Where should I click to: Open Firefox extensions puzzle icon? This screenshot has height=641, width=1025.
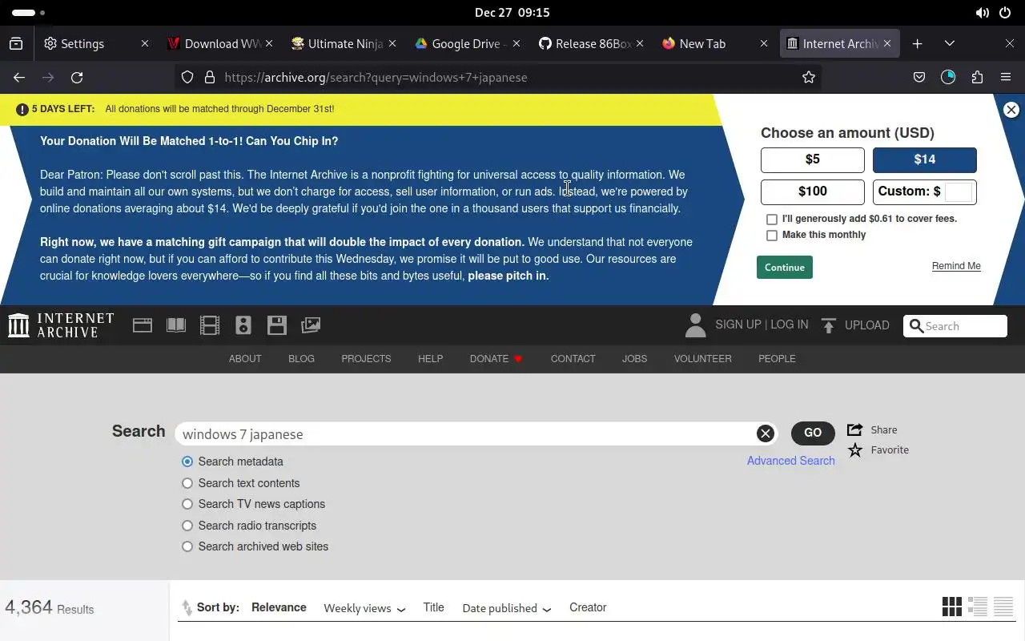point(977,77)
